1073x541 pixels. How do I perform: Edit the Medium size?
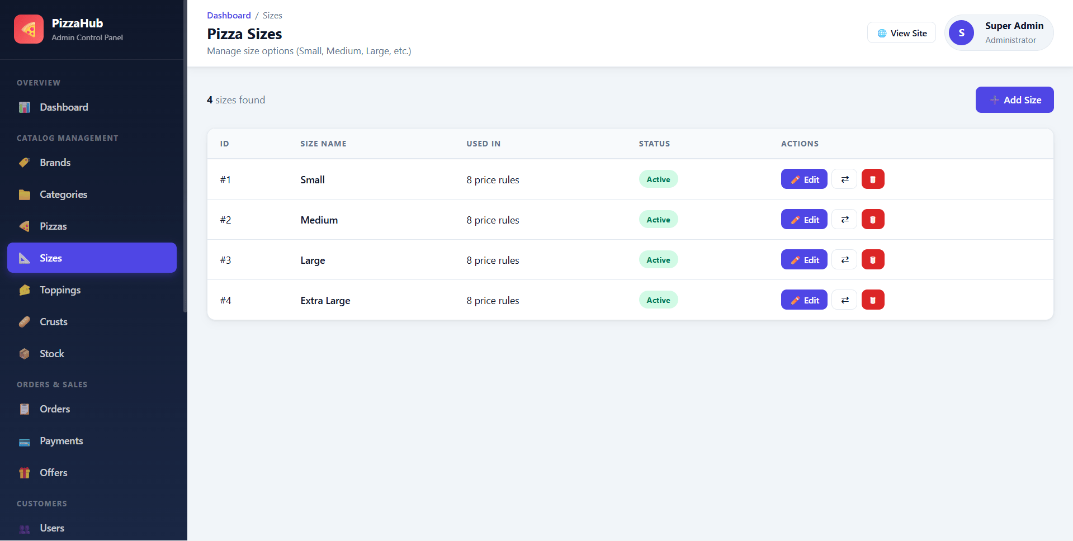[x=804, y=220]
